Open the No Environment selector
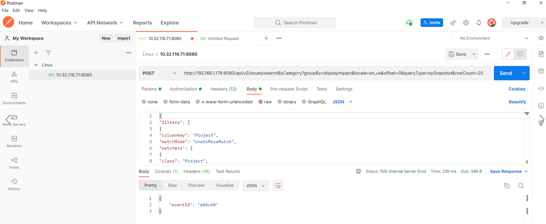The image size is (546, 224). coord(494,38)
